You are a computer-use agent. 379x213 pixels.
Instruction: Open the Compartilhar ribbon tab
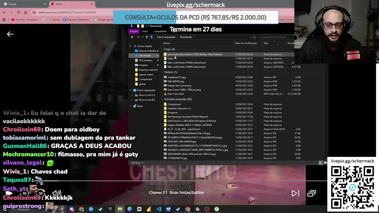160,31
